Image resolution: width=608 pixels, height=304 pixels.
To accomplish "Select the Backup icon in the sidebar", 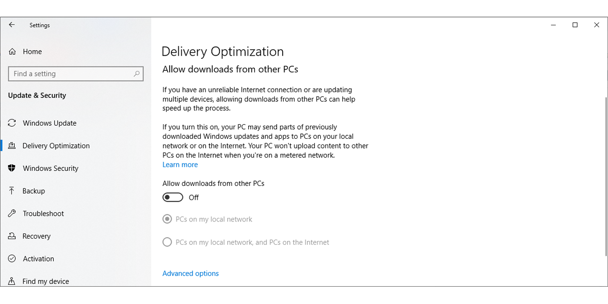I will click(x=12, y=191).
